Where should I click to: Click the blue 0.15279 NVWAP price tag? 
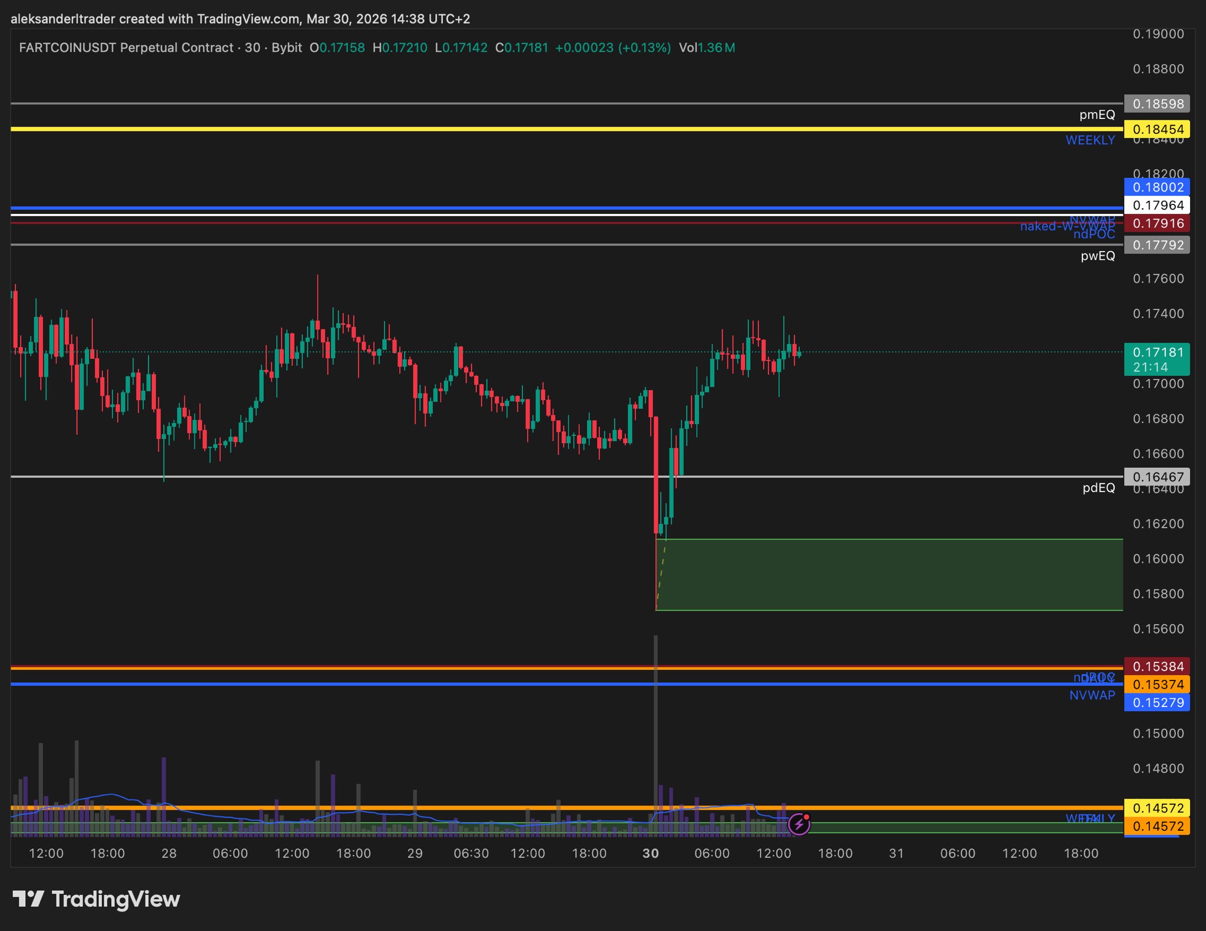[1157, 702]
